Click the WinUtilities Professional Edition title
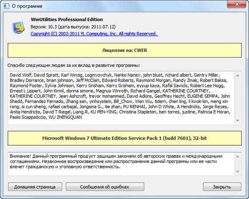 [x=67, y=20]
